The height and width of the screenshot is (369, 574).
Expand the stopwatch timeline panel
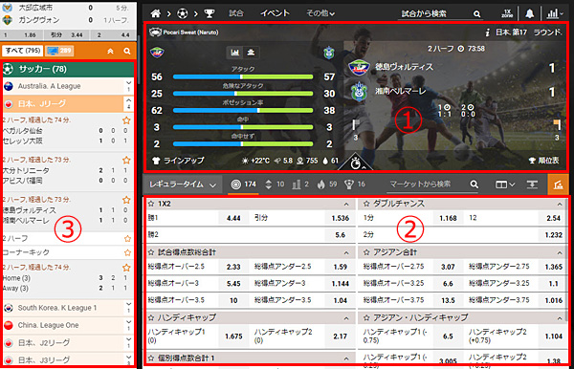(x=356, y=163)
